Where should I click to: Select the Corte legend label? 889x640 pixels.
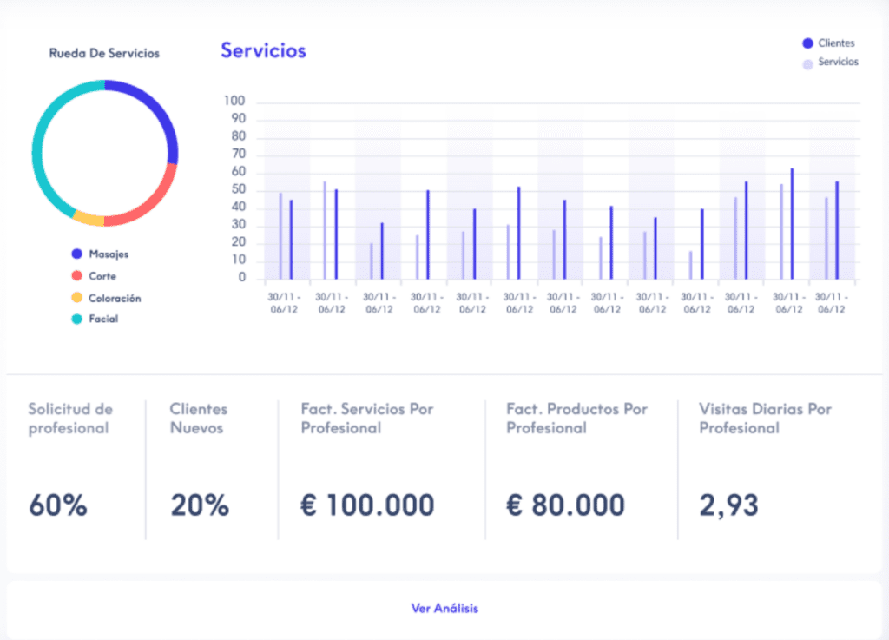coord(102,276)
